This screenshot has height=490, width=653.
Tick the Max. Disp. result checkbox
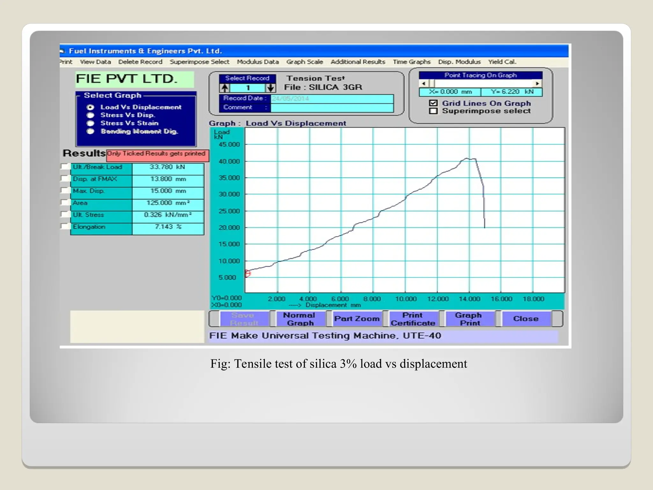65,191
